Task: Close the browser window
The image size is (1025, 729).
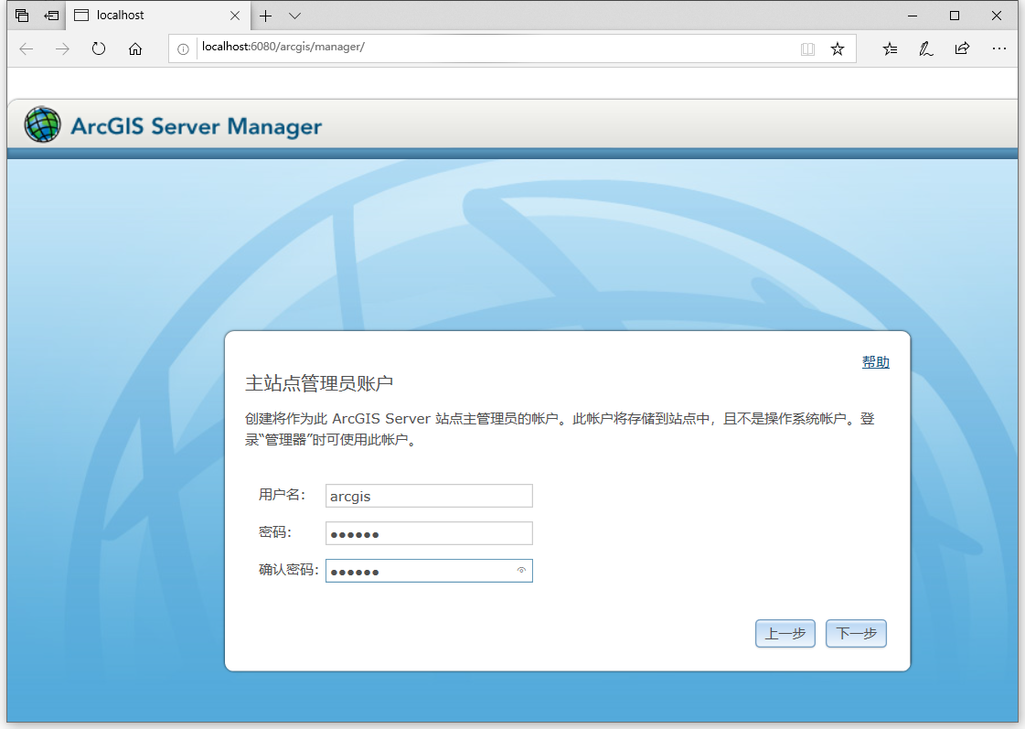Action: (997, 16)
